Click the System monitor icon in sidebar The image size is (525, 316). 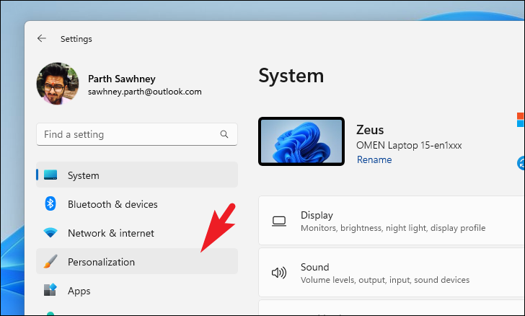pyautogui.click(x=50, y=175)
